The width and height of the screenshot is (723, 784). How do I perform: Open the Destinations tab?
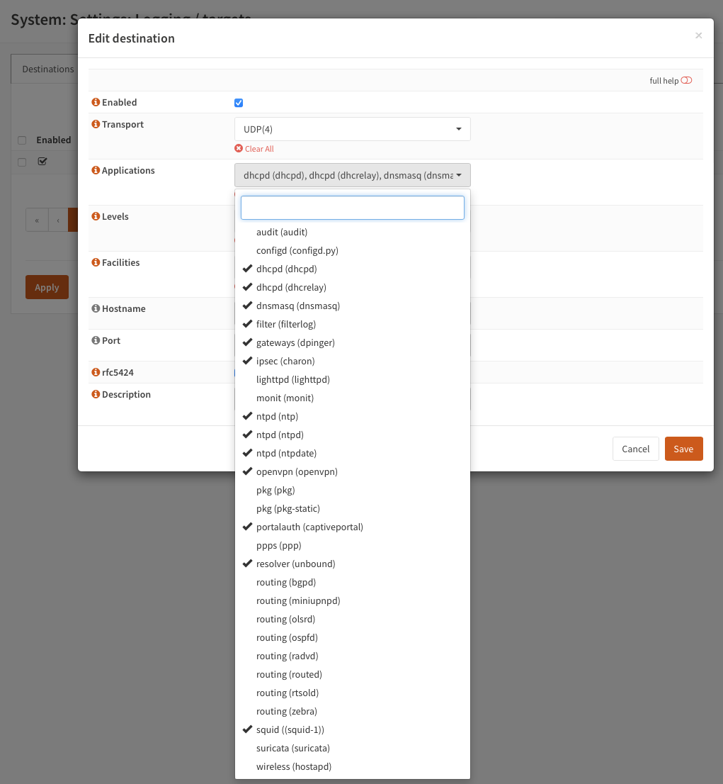(x=47, y=69)
